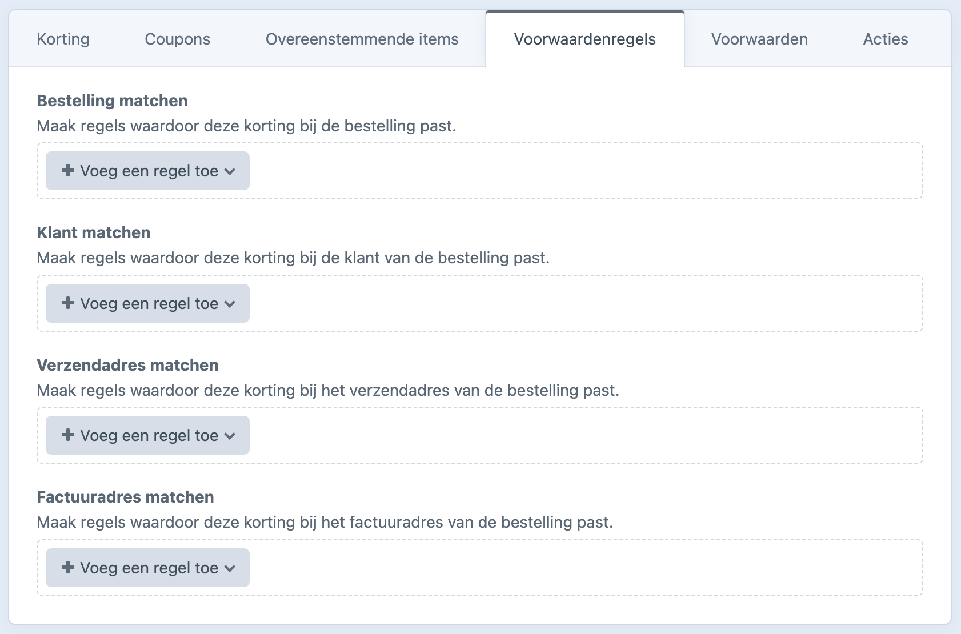Add a rule for Factuuradres matchen
Image resolution: width=961 pixels, height=634 pixels.
(x=147, y=567)
